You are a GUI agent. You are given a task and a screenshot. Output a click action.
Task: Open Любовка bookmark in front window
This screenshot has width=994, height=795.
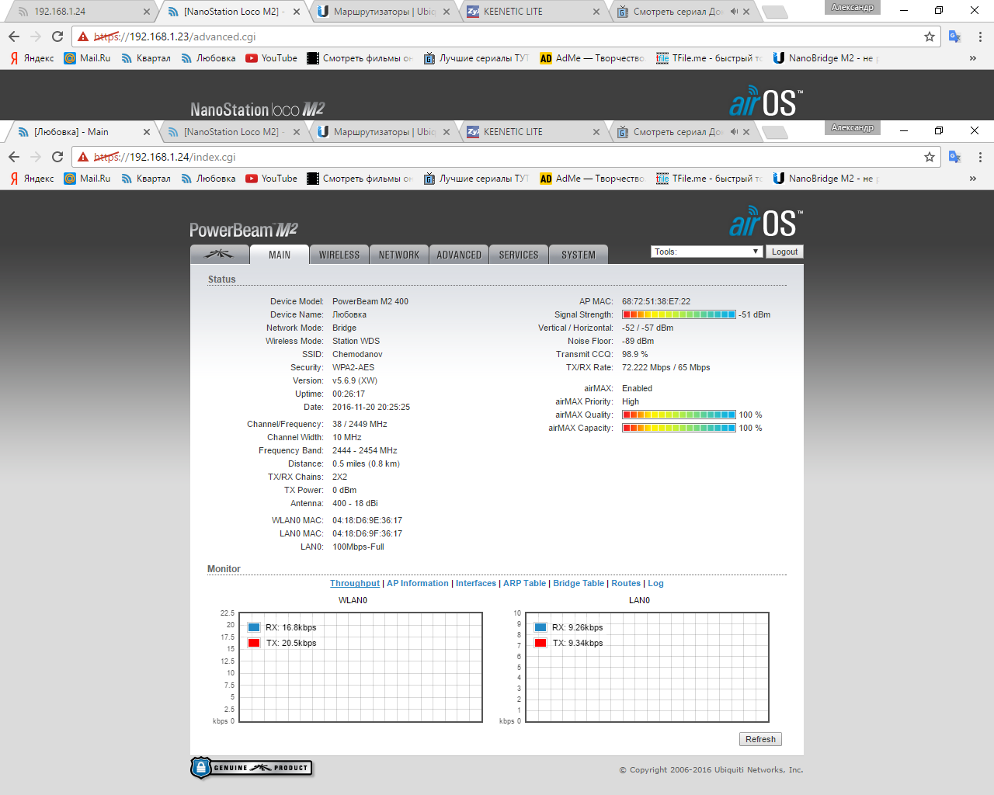pyautogui.click(x=208, y=179)
